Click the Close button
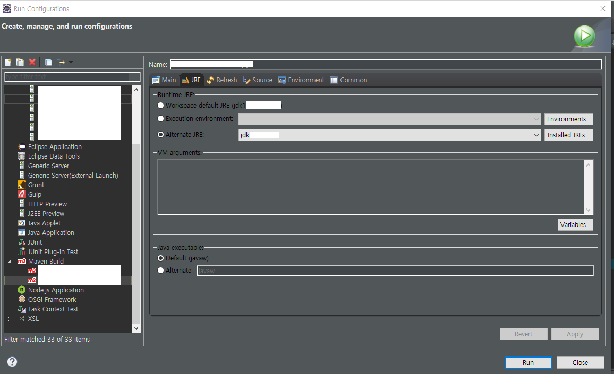 pyautogui.click(x=581, y=363)
